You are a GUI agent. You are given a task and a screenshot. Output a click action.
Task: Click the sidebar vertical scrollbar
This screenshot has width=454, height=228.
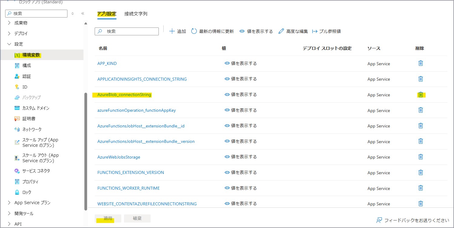click(x=86, y=151)
